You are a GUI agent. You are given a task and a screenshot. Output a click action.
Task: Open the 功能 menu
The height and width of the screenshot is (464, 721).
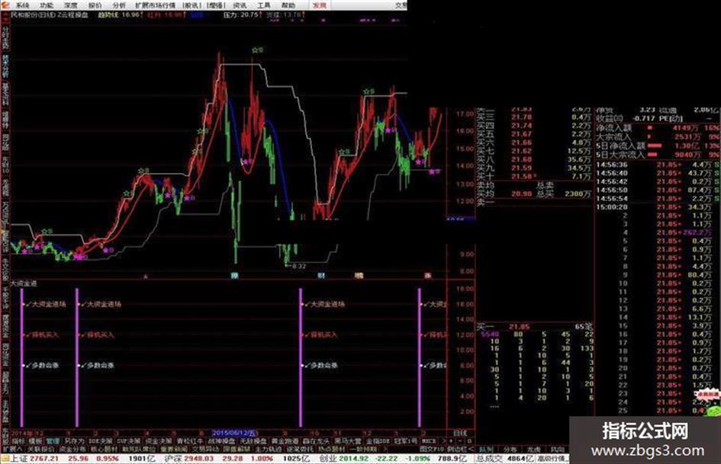click(x=47, y=5)
